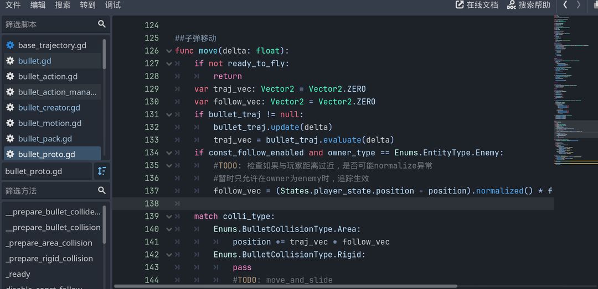Go forward to next edit location
598x289 pixels.
coord(579,5)
